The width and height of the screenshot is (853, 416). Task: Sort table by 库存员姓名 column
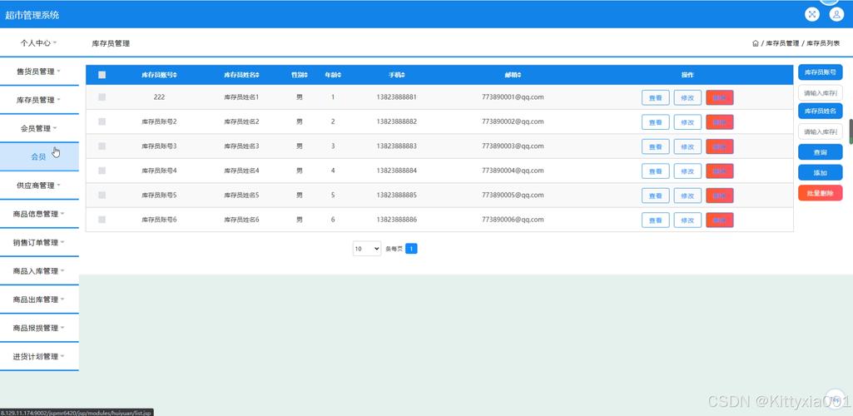coord(241,75)
